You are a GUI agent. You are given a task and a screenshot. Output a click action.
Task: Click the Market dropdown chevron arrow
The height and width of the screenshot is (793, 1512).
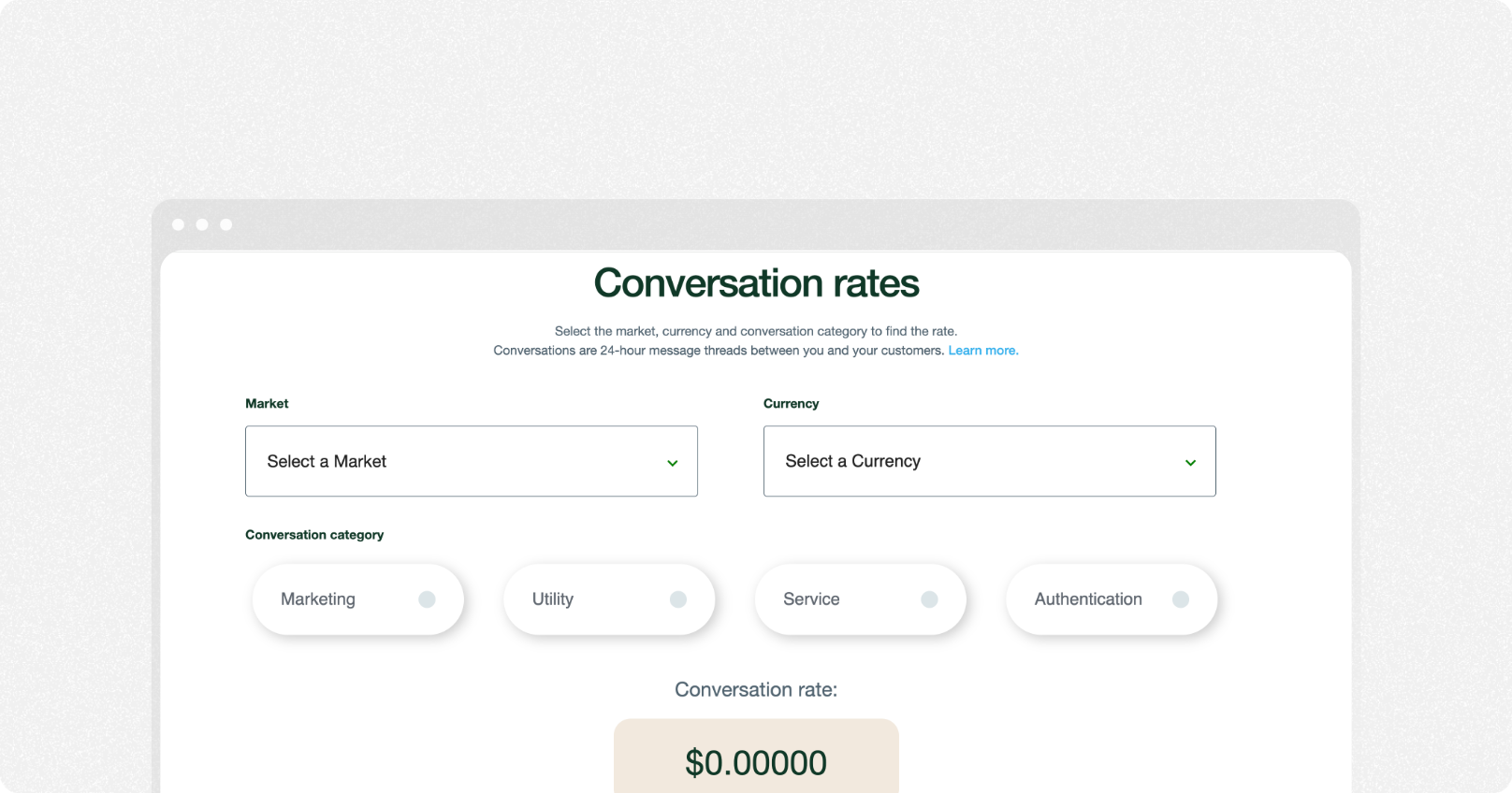672,463
